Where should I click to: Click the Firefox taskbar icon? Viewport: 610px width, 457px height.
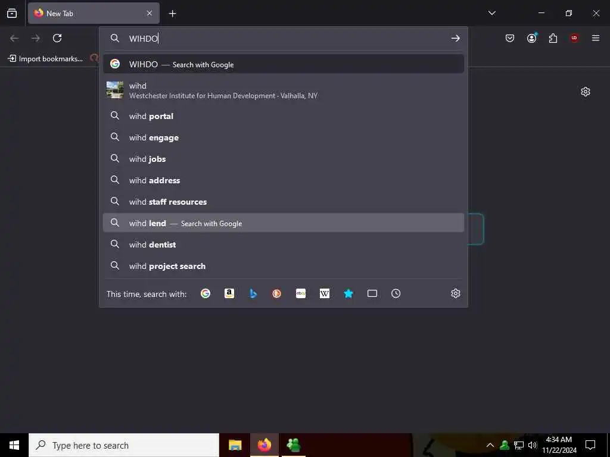(x=264, y=445)
